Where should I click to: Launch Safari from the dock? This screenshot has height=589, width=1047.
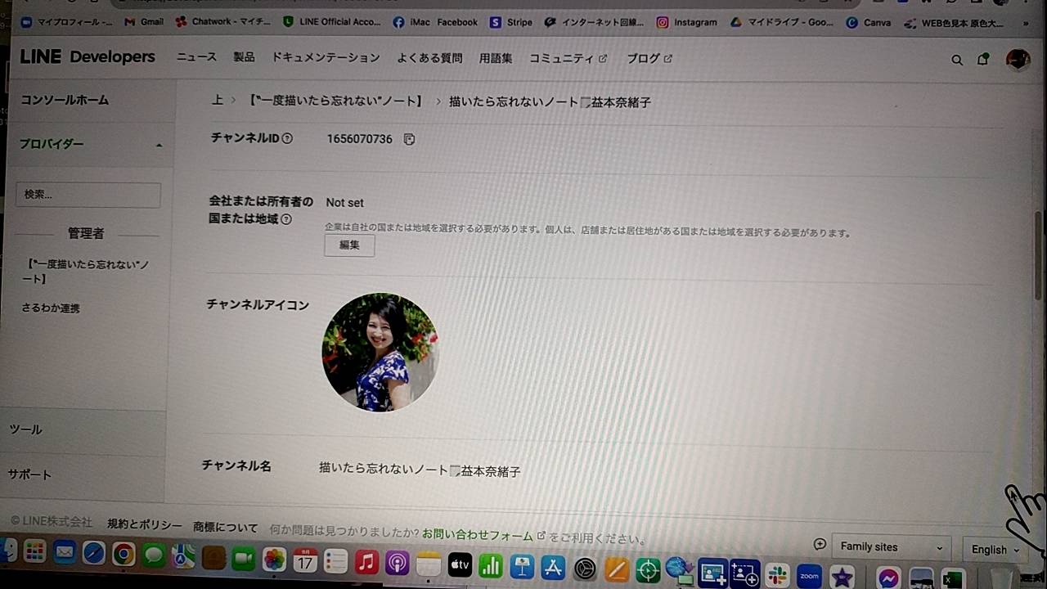coord(93,554)
